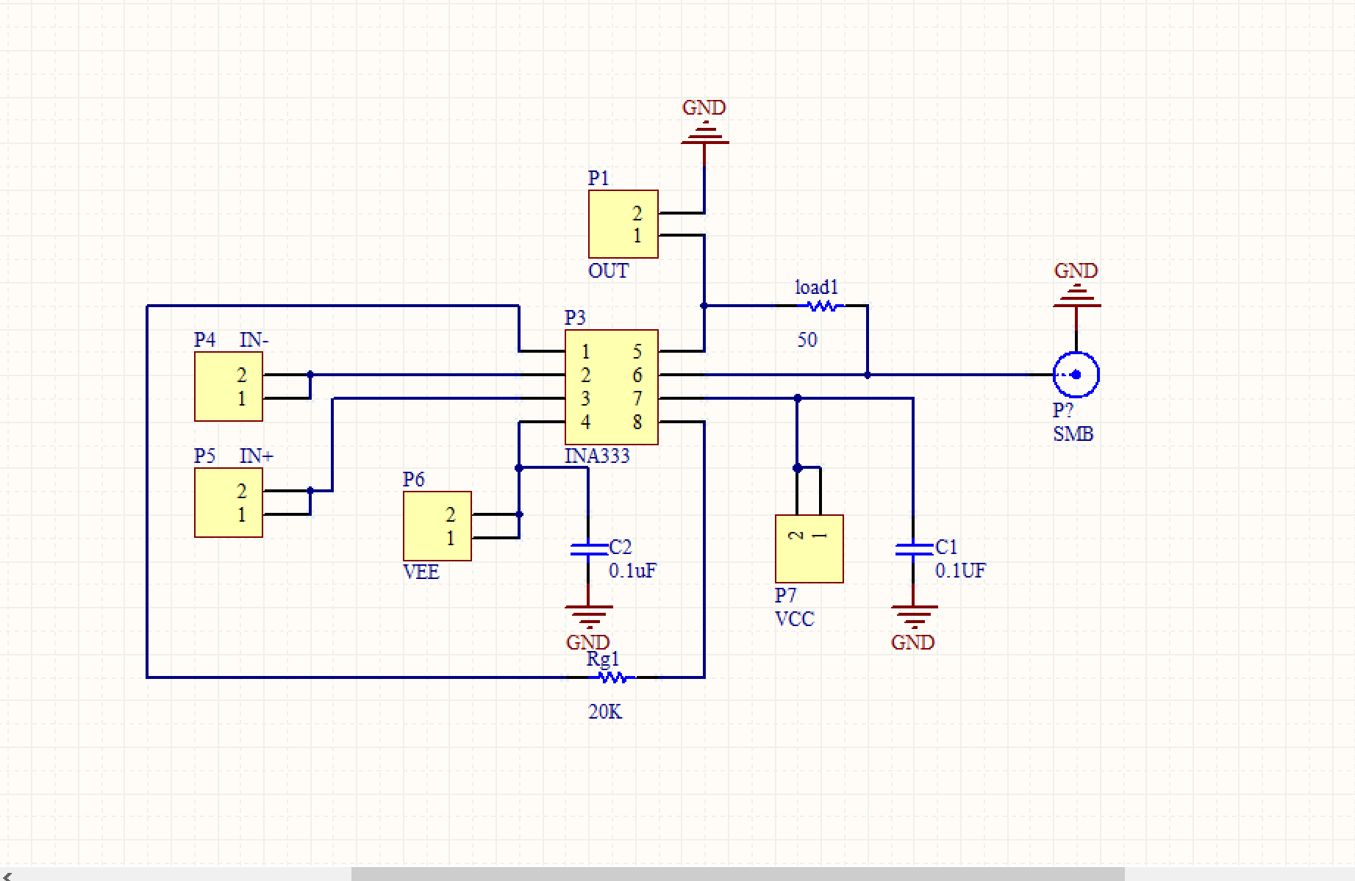Select GND power port above SMB connector

click(x=1076, y=295)
